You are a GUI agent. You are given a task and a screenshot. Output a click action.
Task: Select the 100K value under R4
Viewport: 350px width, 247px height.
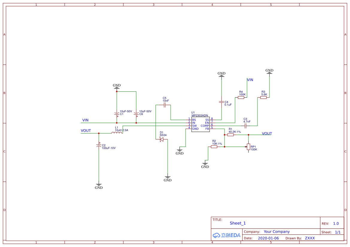click(x=242, y=94)
